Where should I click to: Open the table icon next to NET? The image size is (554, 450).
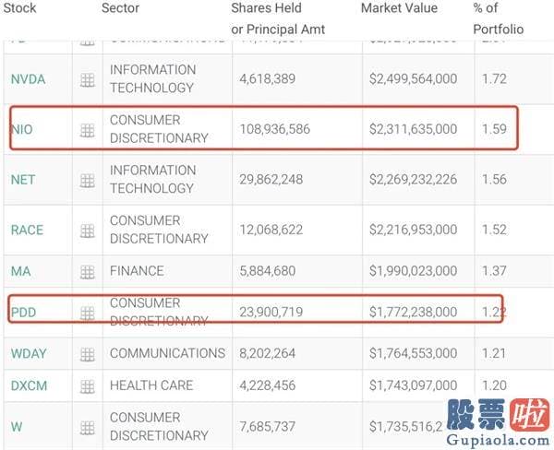click(88, 181)
